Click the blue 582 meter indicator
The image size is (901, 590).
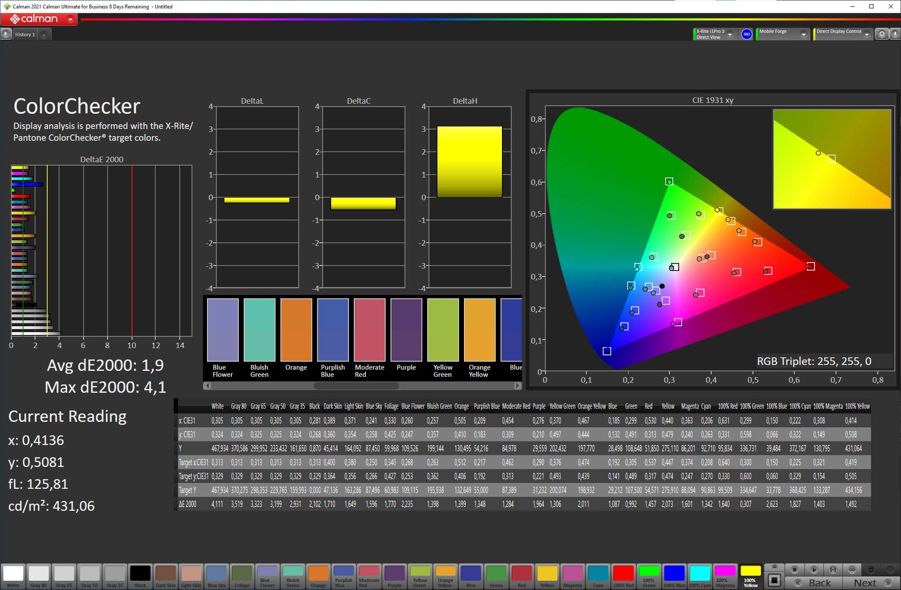coord(746,34)
